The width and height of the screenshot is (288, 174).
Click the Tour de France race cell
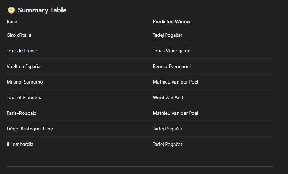(22, 51)
